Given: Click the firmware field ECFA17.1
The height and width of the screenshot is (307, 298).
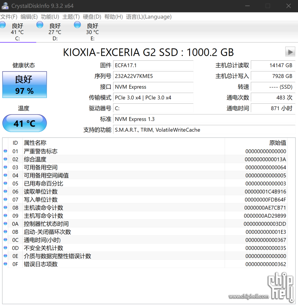Looking at the screenshot, I should point(153,66).
